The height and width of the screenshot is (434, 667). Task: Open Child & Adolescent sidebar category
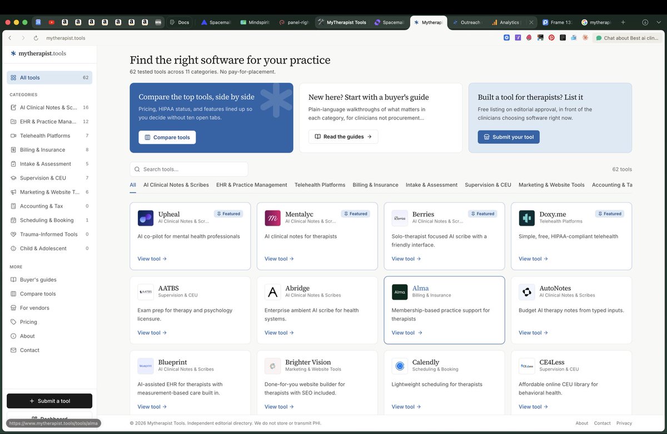(49, 249)
